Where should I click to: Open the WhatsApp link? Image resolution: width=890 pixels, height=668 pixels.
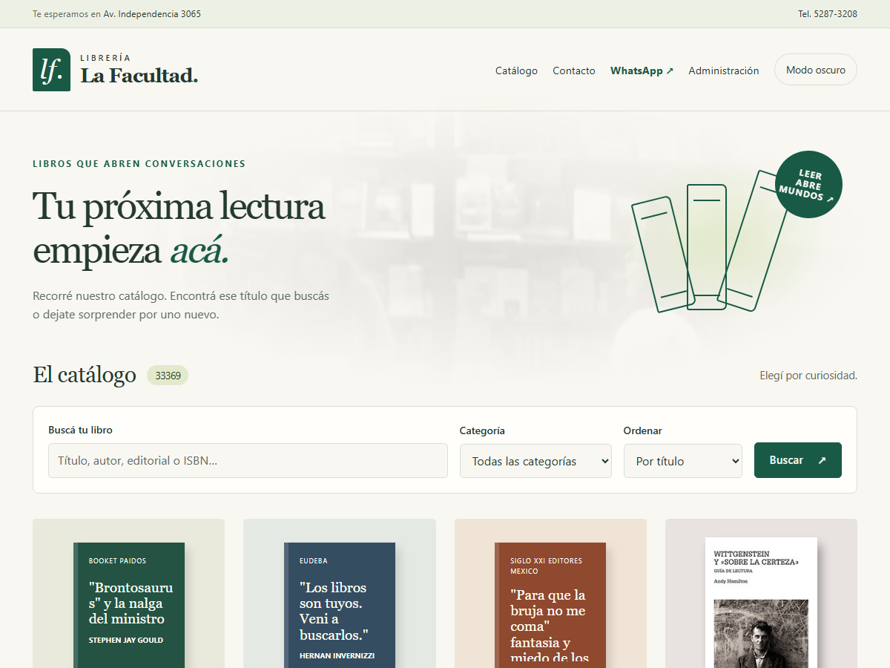tap(642, 71)
